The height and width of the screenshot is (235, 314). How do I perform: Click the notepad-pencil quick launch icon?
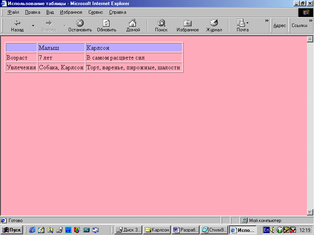[x=41, y=230]
